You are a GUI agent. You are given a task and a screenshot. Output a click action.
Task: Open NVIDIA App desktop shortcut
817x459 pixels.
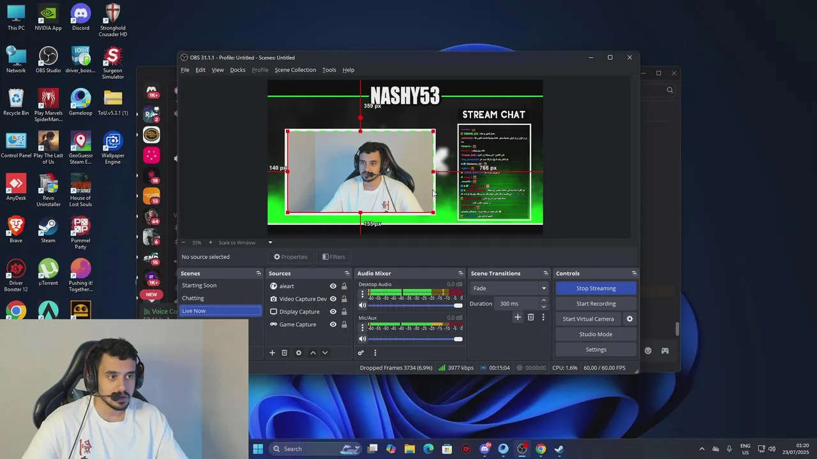coord(49,18)
